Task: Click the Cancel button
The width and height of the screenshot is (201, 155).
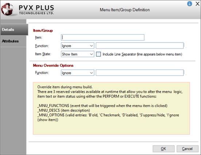Action: (x=188, y=149)
